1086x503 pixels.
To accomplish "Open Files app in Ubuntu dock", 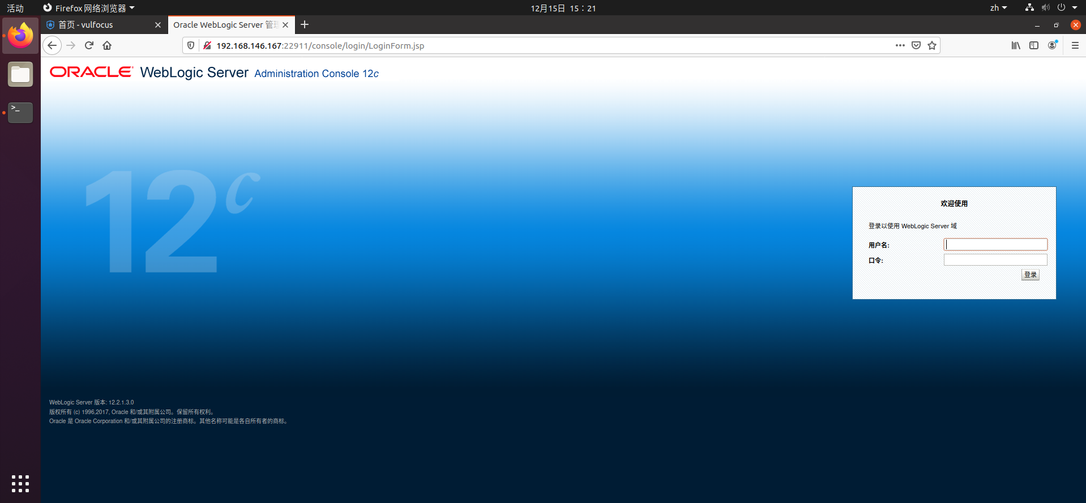I will point(20,74).
